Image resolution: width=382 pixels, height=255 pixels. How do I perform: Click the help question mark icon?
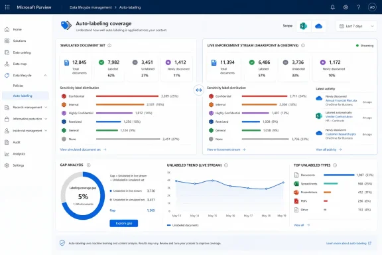[x=358, y=7]
